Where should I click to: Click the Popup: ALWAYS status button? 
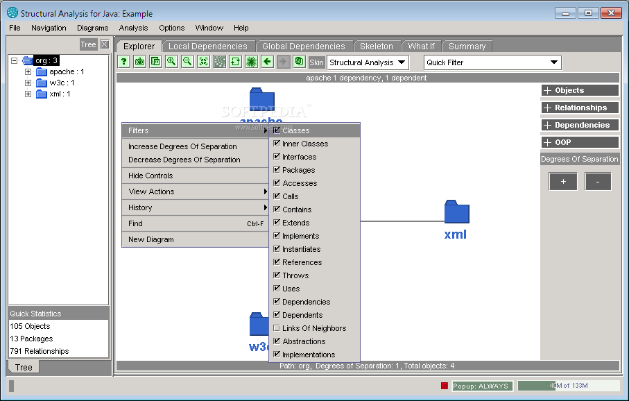click(x=482, y=386)
